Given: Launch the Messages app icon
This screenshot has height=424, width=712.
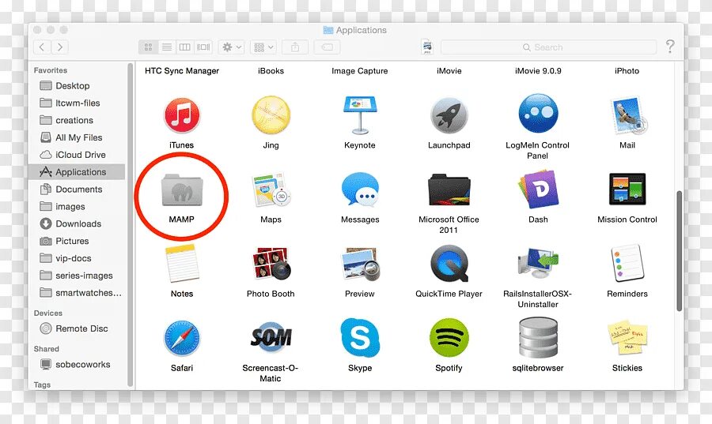Looking at the screenshot, I should tap(360, 189).
